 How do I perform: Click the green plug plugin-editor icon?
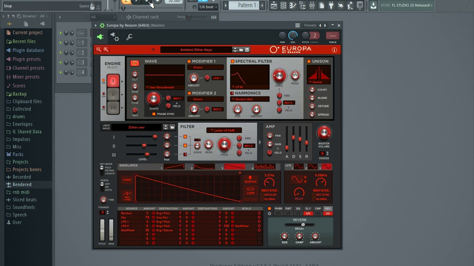click(100, 37)
